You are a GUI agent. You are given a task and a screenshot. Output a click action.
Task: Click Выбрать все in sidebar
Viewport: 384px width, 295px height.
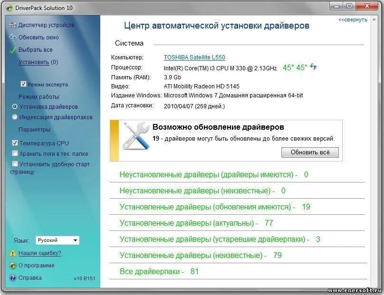point(36,50)
